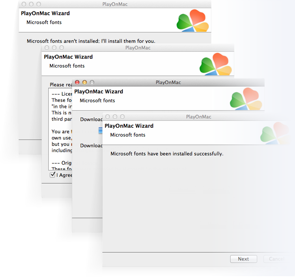This screenshot has height=277, width=295.
Task: Click the title bar of the backmost PlayOnMac window
Action: (115, 4)
